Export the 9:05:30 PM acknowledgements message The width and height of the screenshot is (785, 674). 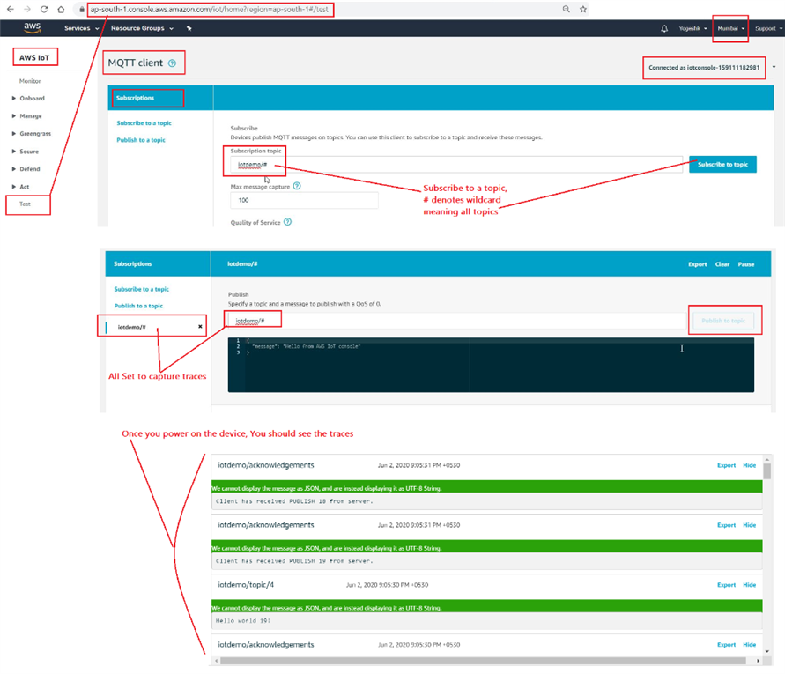727,644
